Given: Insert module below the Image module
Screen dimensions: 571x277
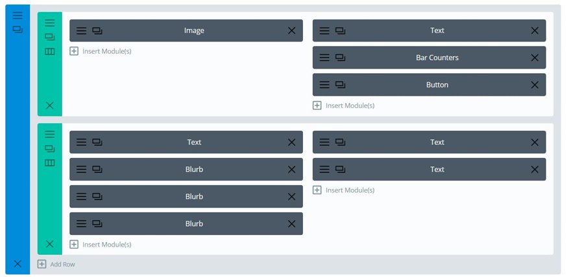Looking at the screenshot, I should point(101,51).
